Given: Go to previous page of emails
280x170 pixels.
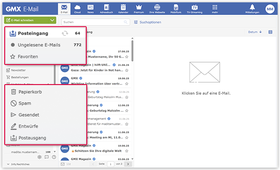Looking at the screenshot, I should (x=93, y=164).
